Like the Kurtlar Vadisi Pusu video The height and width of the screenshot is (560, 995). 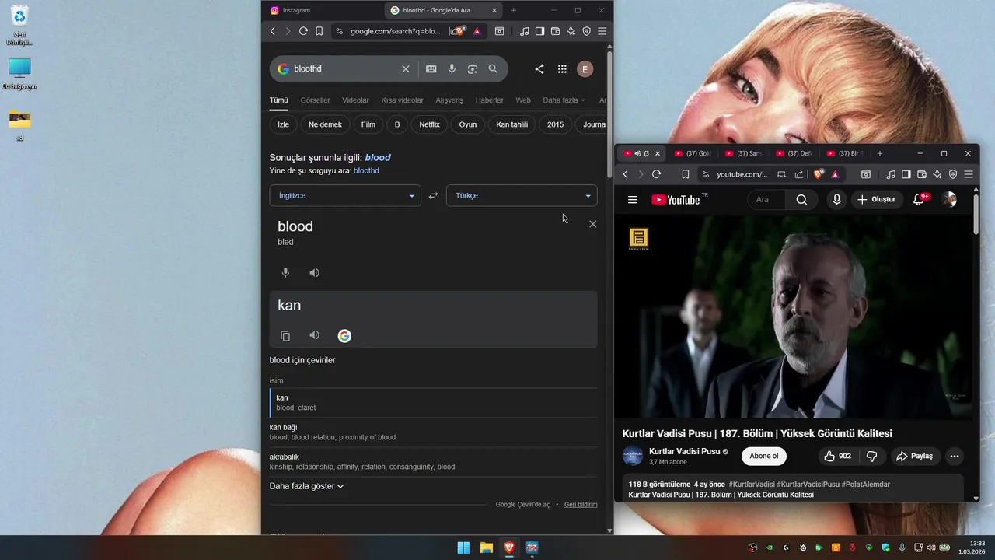tap(838, 457)
